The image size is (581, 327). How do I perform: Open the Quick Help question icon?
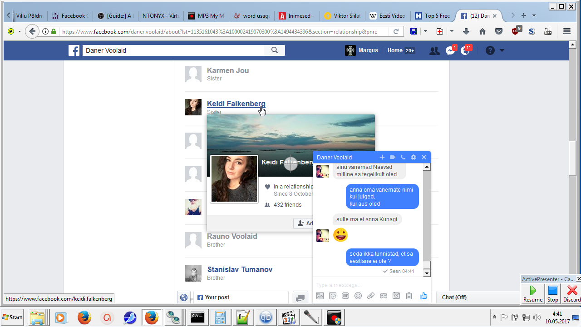pyautogui.click(x=490, y=50)
